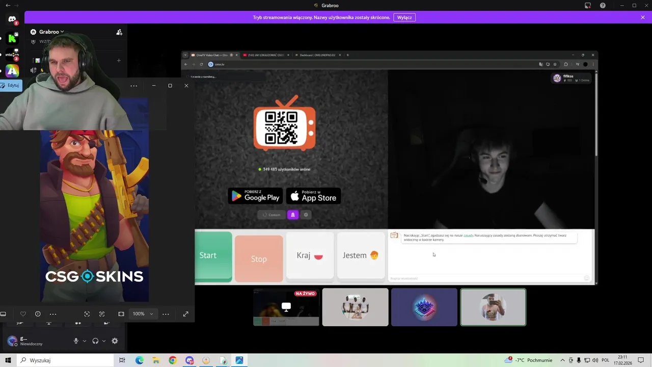This screenshot has width=652, height=367.
Task: Expand headphone output options chevron
Action: click(104, 341)
